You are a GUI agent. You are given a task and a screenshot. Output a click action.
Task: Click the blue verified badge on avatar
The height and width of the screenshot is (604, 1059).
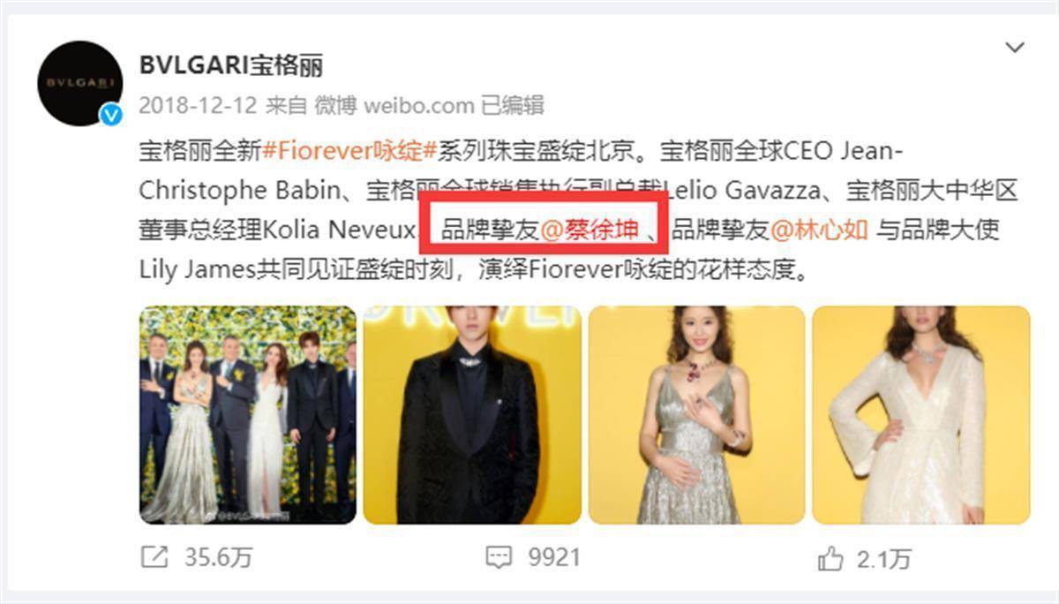click(111, 115)
